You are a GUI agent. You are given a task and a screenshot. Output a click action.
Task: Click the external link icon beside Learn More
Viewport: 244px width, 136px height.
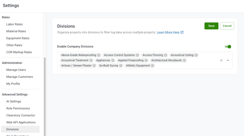click(182, 32)
